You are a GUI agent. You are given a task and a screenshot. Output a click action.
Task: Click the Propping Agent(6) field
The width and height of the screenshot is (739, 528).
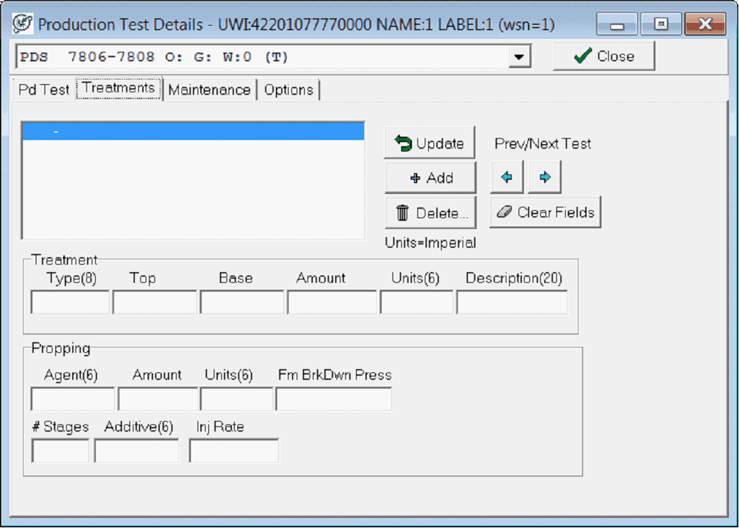(72, 399)
